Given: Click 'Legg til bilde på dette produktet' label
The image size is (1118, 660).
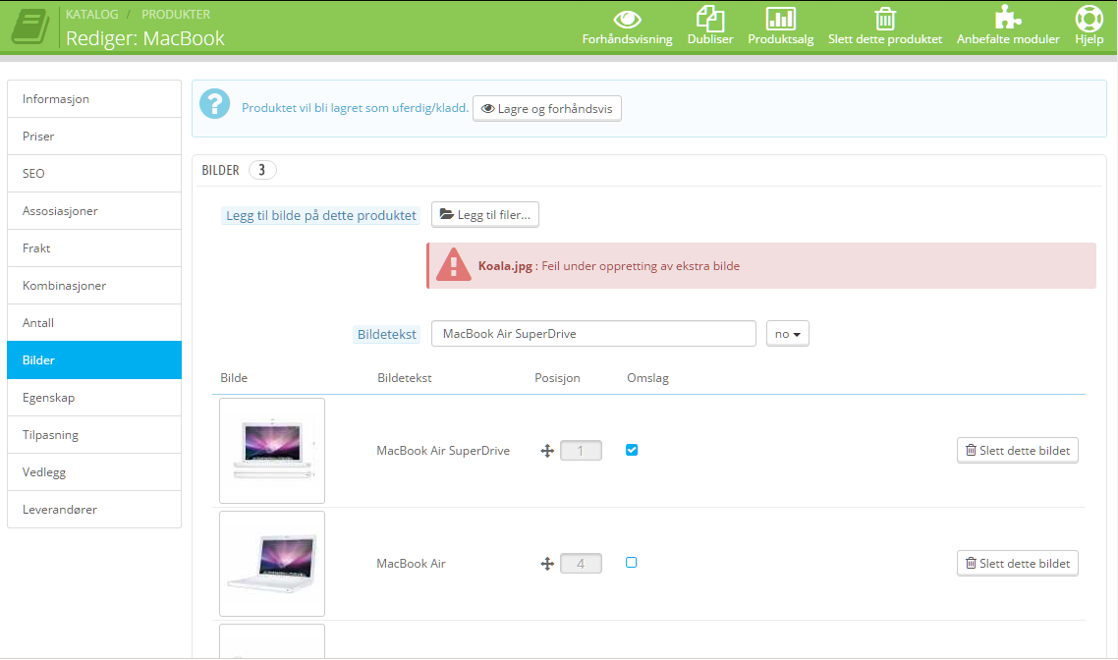Looking at the screenshot, I should click(x=321, y=215).
